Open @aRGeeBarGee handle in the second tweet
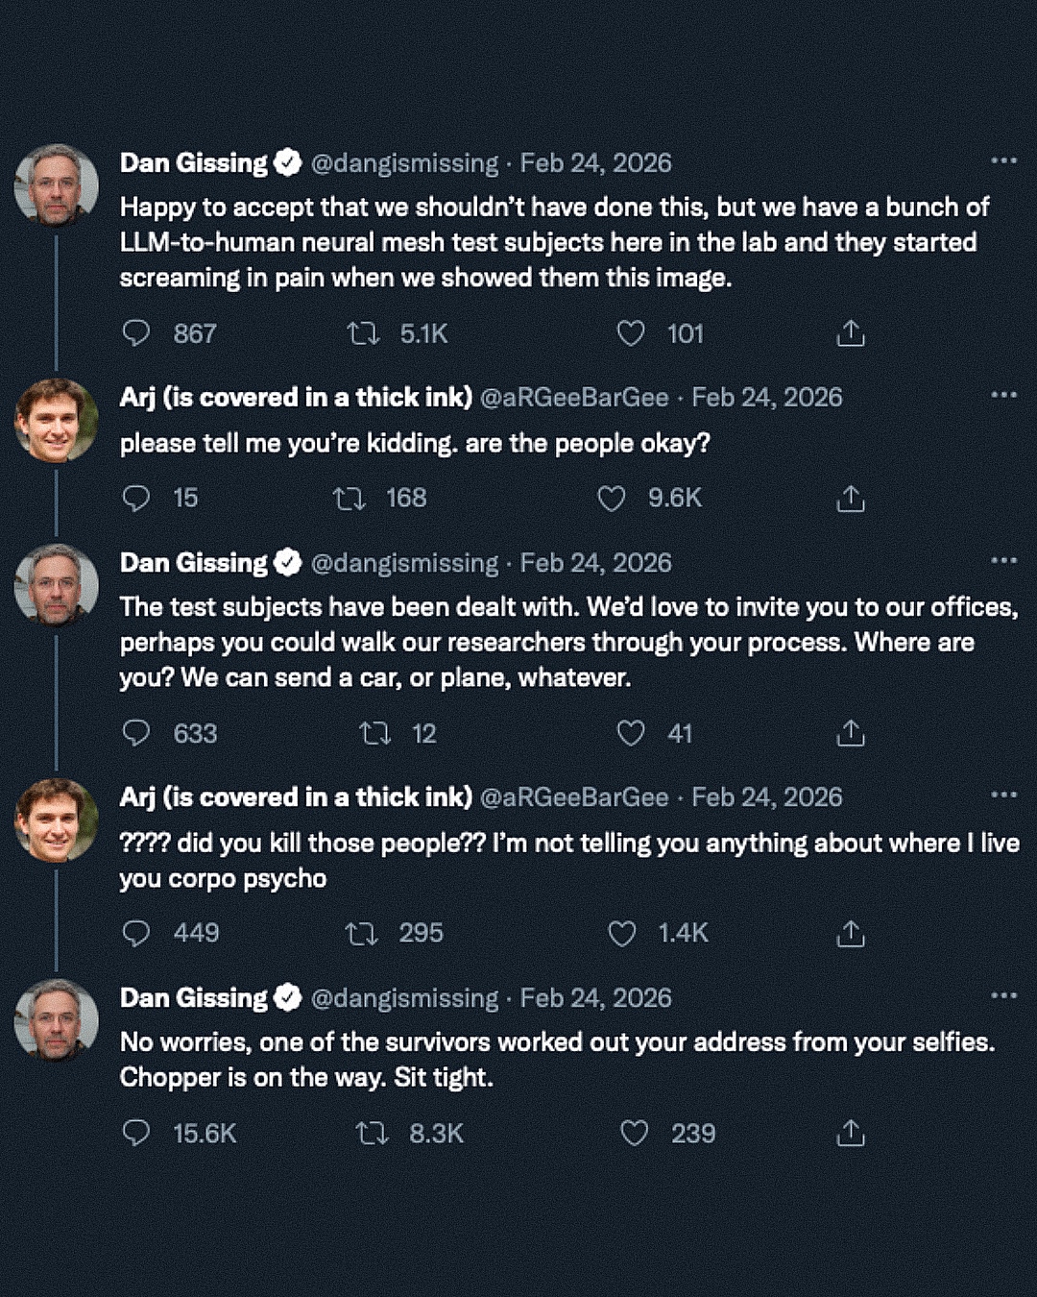 click(x=573, y=398)
